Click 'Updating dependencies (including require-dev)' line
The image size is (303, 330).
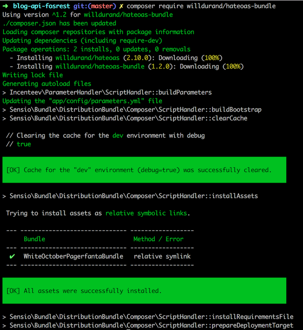point(82,41)
